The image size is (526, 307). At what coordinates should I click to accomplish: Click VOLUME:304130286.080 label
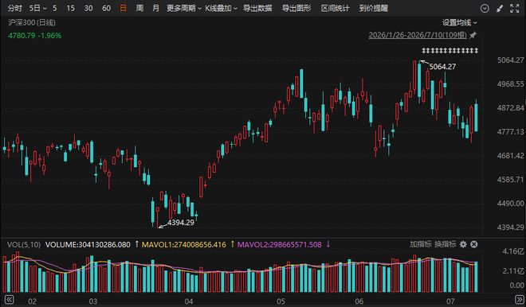pyautogui.click(x=88, y=245)
